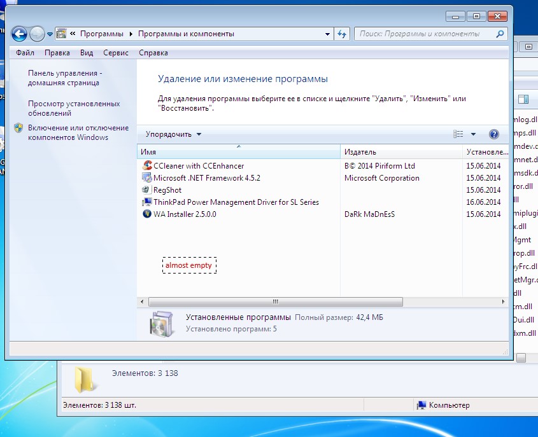Click the change view icon in toolbar

(458, 134)
